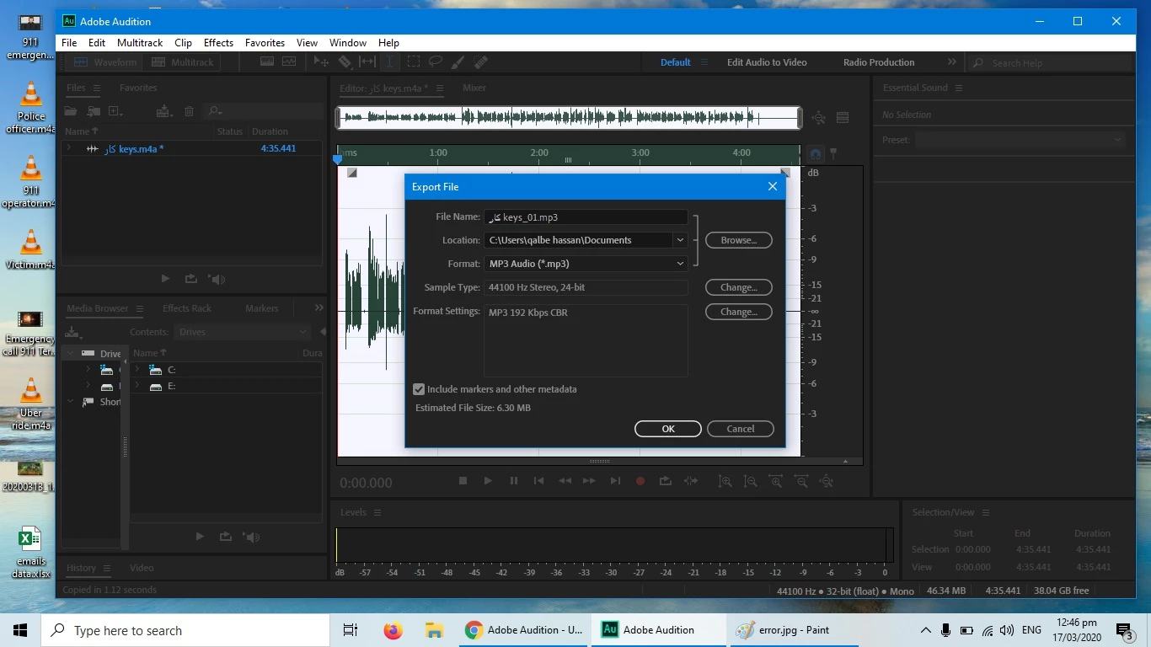Click the Play button in transport
This screenshot has height=647, width=1151.
(x=488, y=481)
